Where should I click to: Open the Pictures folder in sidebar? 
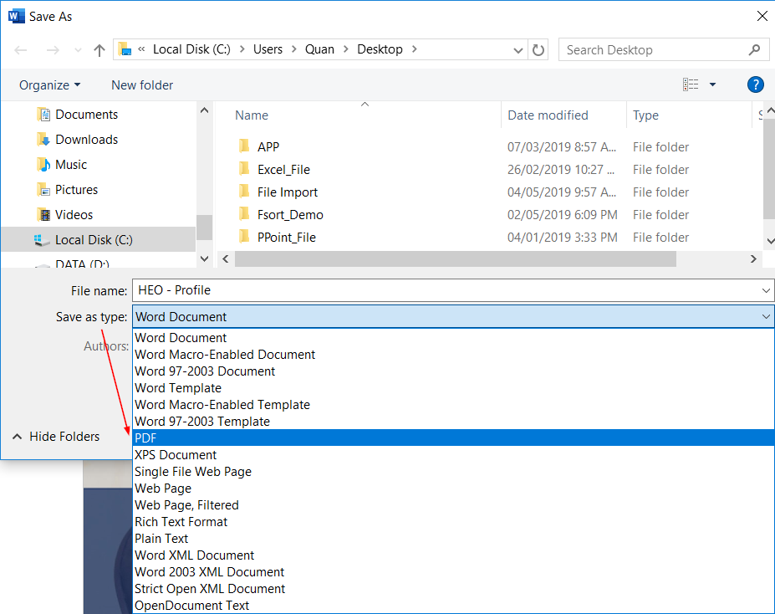click(76, 190)
